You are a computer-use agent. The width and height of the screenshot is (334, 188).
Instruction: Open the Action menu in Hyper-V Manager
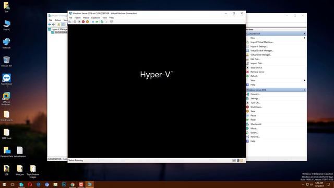[58, 20]
